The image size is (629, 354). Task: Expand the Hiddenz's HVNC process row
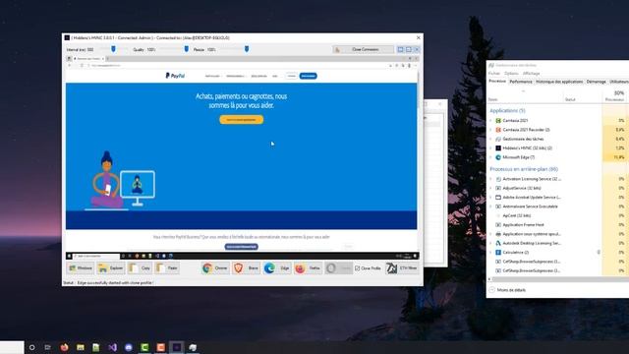tap(491, 148)
